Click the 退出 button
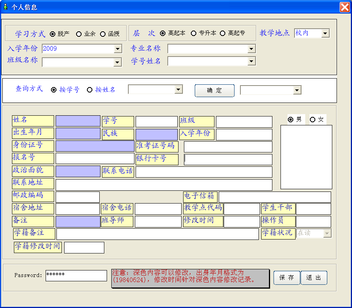Screen dimensions: 352x308 [314, 278]
